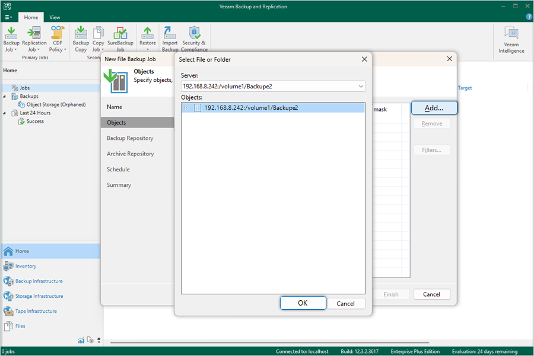Open the Home navigation view
Image resolution: width=534 pixels, height=356 pixels.
[x=51, y=251]
